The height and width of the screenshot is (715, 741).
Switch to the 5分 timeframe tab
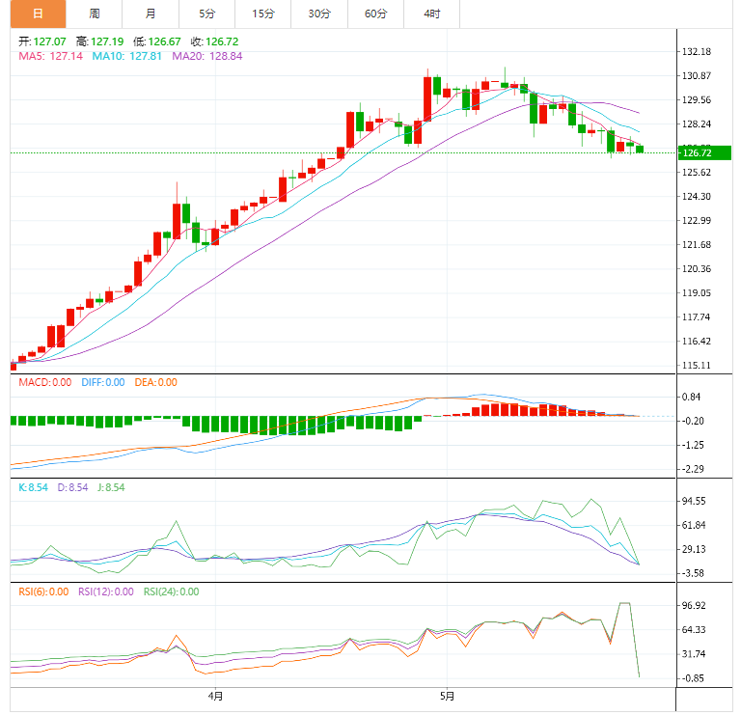click(207, 14)
